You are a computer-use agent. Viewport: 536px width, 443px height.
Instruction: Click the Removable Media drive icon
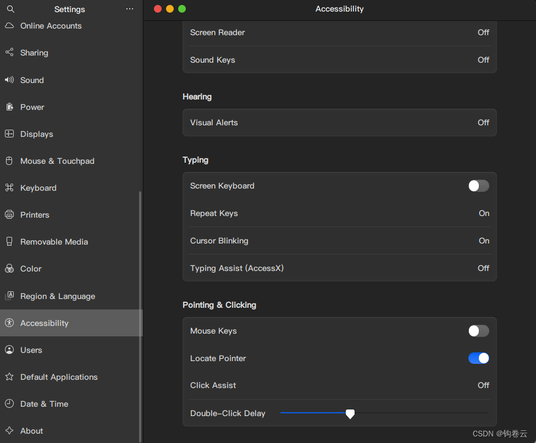tap(9, 242)
